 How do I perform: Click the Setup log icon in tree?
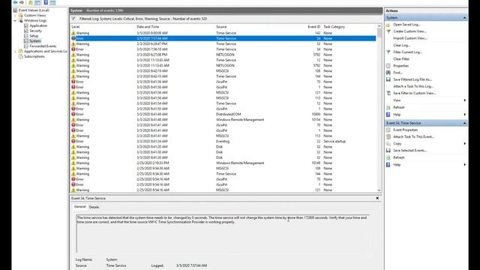coord(26,36)
